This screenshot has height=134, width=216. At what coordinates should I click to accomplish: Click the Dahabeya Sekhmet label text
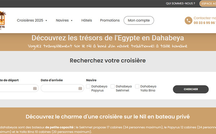(124, 88)
